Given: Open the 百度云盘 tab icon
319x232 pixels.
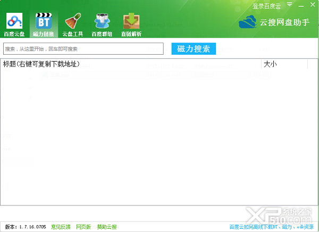Looking at the screenshot, I should coord(14,21).
